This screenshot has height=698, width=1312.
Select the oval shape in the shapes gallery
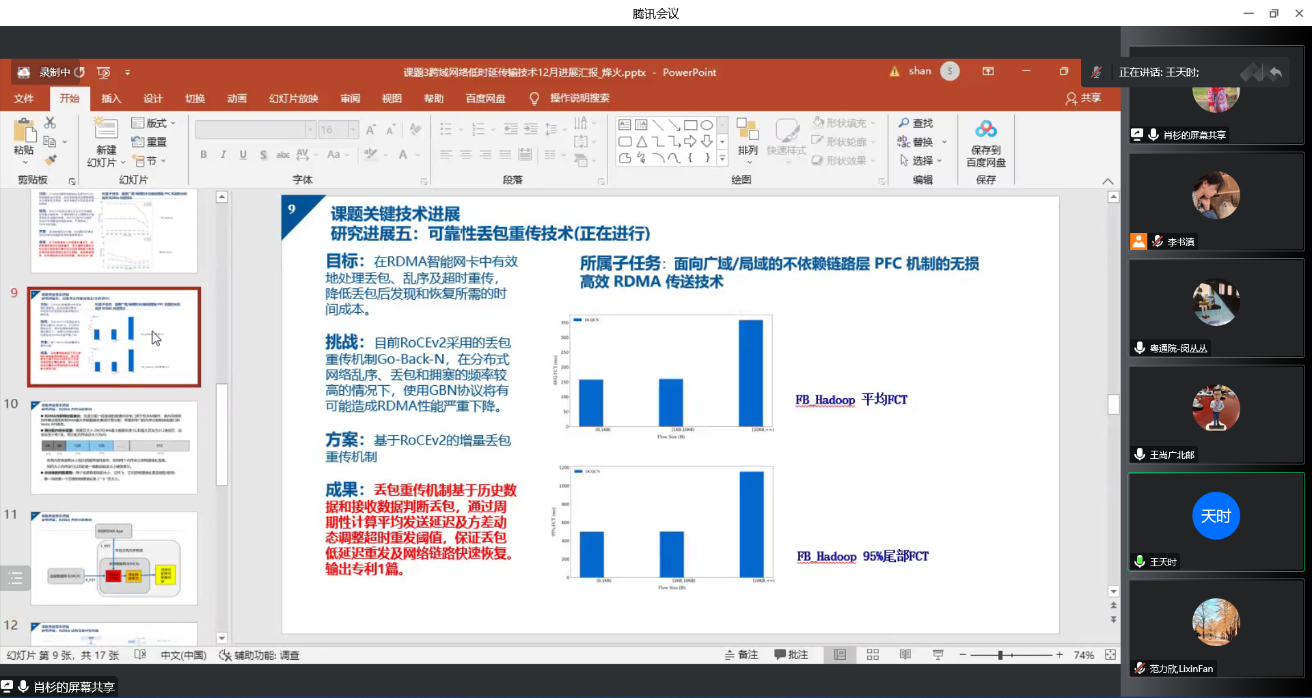707,125
